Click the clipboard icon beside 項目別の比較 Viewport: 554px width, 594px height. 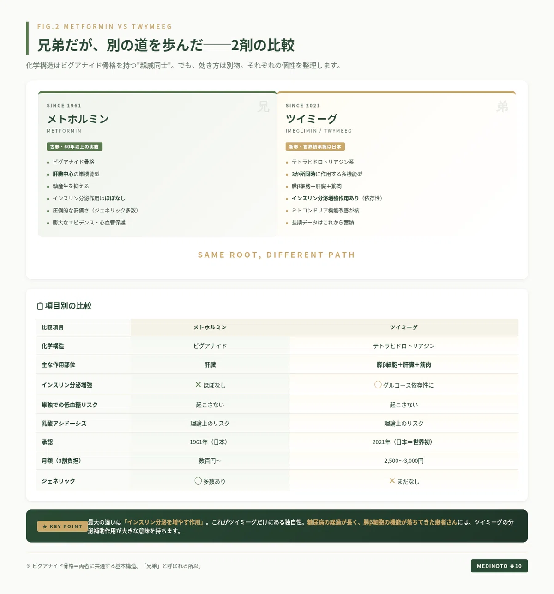pyautogui.click(x=40, y=306)
